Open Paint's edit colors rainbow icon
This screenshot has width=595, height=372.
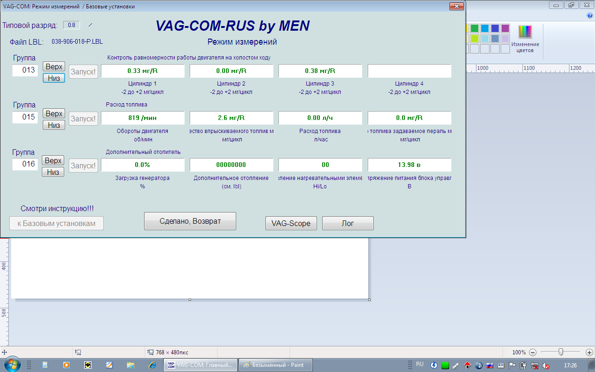[525, 32]
